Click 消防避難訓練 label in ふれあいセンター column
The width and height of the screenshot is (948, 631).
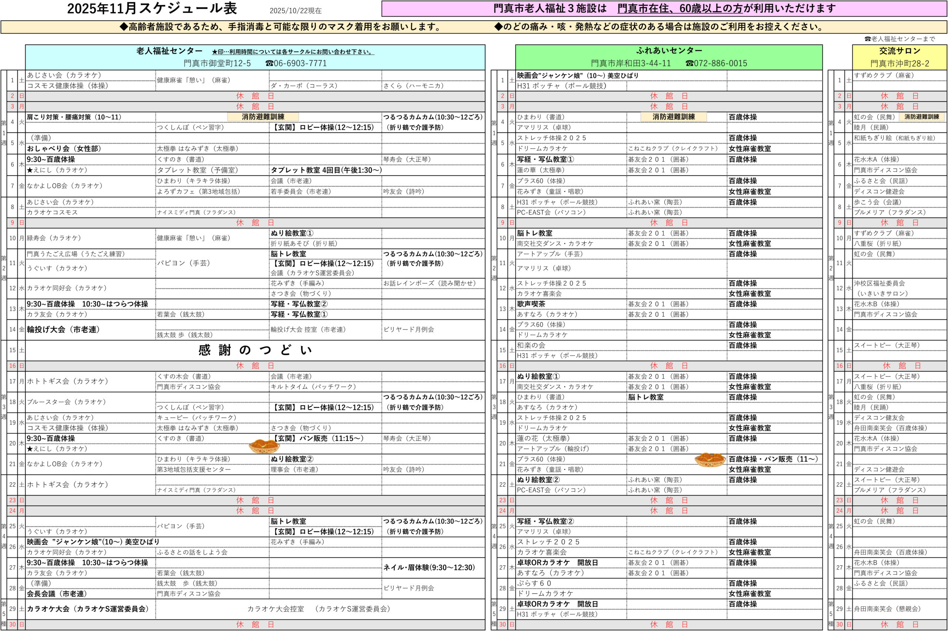(x=673, y=117)
